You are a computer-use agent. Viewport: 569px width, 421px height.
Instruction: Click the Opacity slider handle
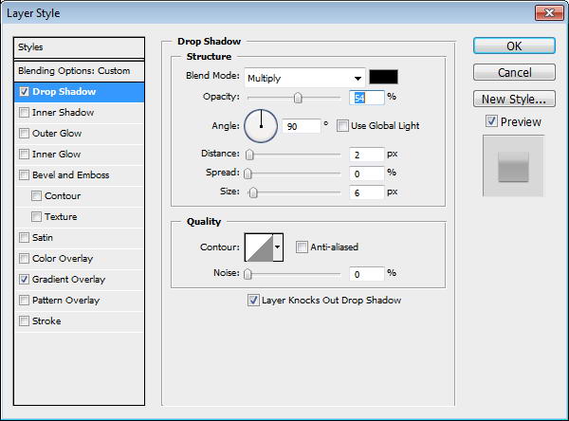pyautogui.click(x=298, y=98)
